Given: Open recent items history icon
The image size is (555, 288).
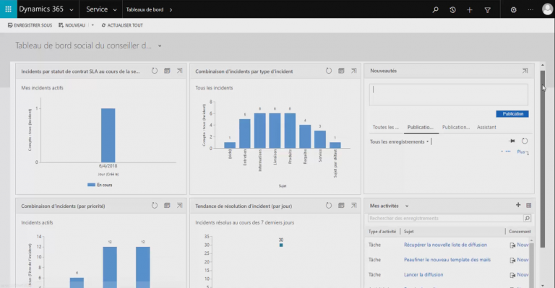Looking at the screenshot, I should (452, 10).
